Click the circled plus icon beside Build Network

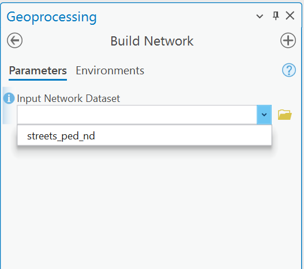[288, 40]
